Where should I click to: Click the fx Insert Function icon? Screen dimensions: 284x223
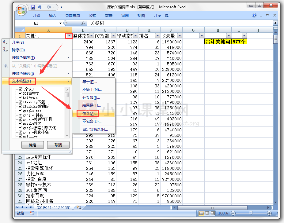click(x=83, y=23)
